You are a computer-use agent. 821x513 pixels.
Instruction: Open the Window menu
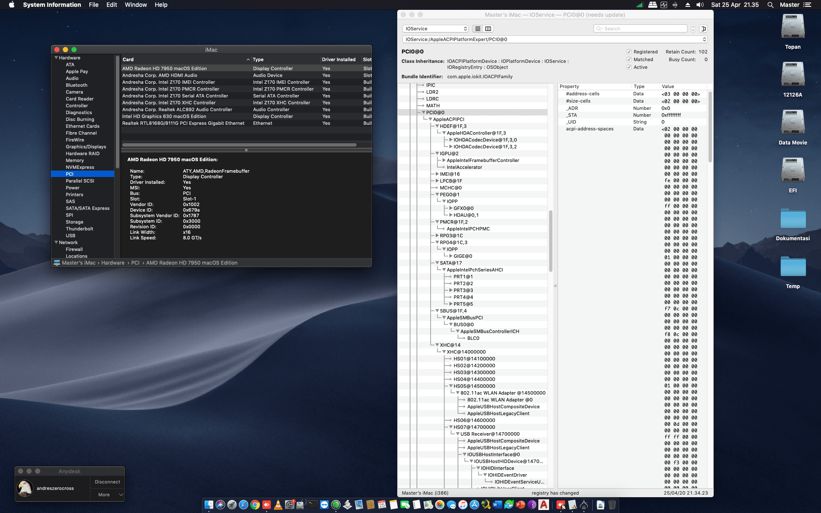(136, 5)
